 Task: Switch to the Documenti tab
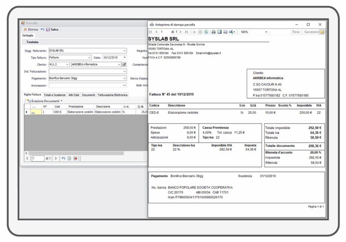(x=88, y=95)
